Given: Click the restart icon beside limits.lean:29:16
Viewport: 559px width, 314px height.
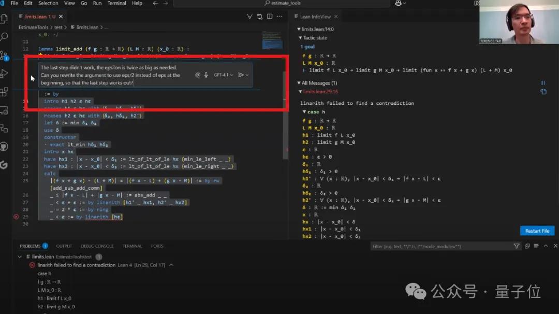Looking at the screenshot, I should click(543, 91).
